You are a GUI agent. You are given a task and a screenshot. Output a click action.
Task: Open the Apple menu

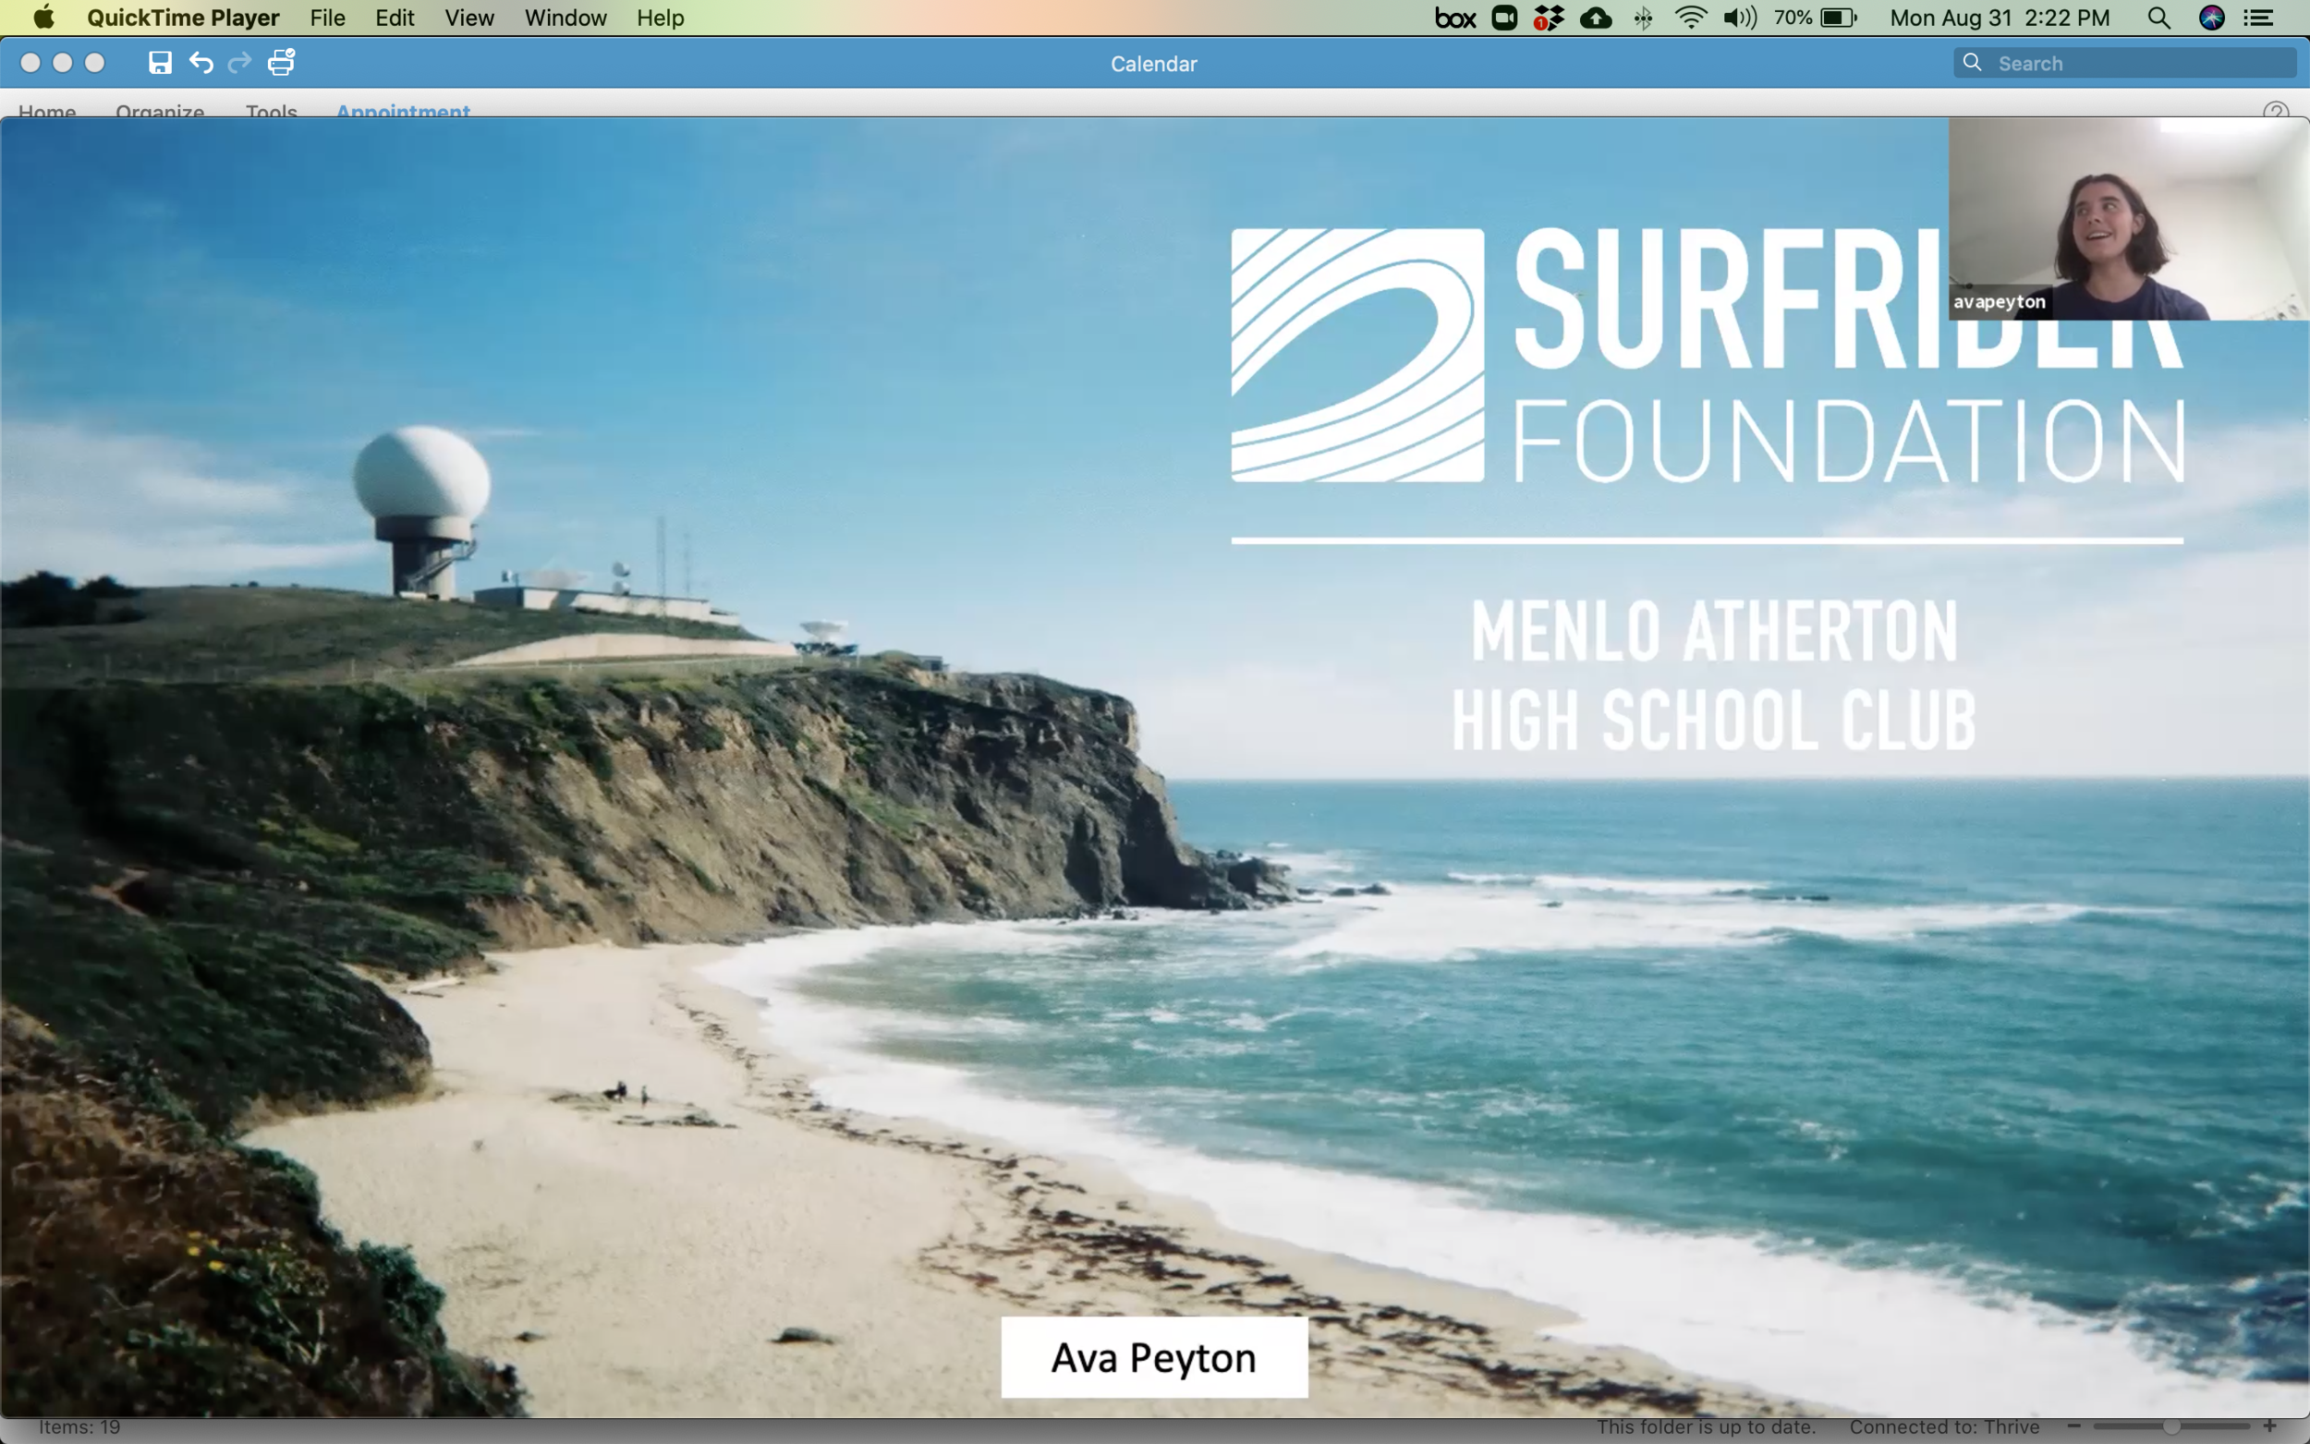(44, 18)
